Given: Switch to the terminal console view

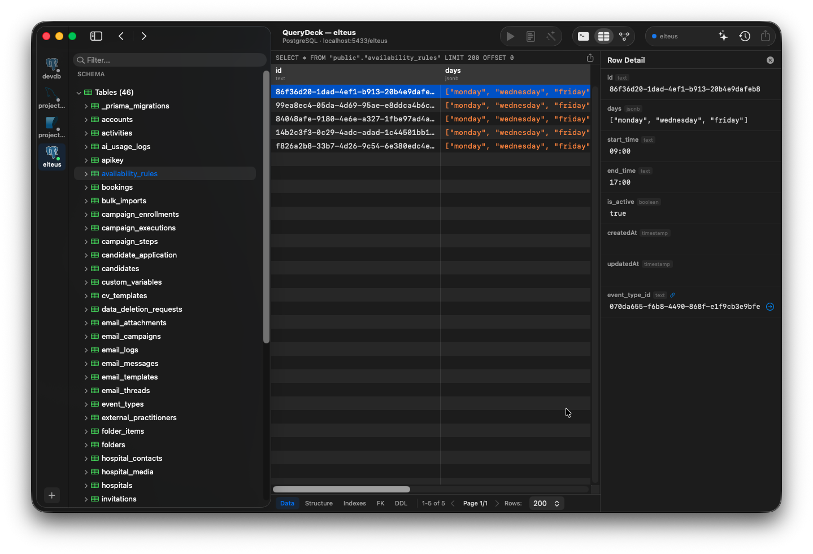Looking at the screenshot, I should click(x=583, y=36).
